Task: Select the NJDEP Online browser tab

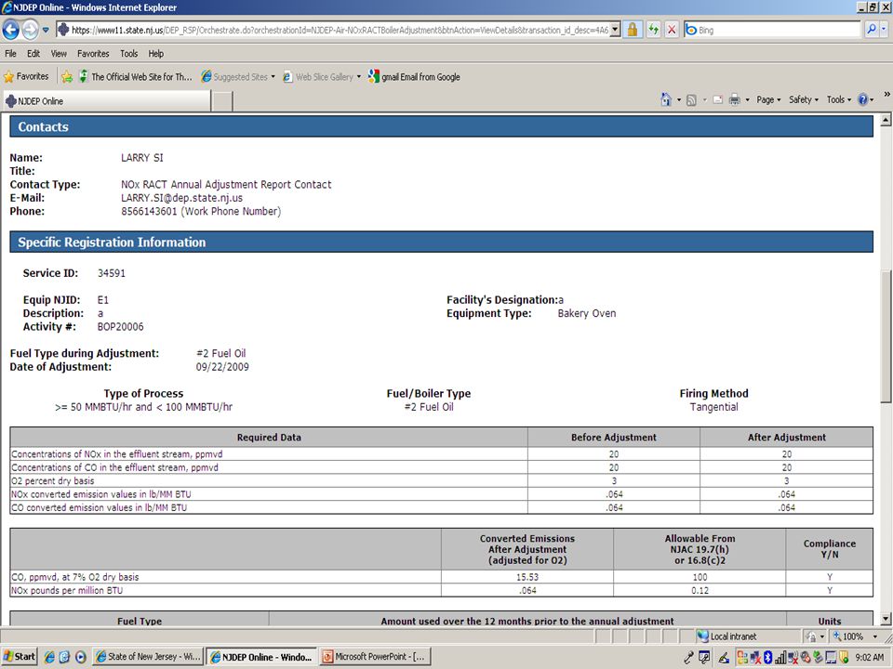Action: point(107,101)
